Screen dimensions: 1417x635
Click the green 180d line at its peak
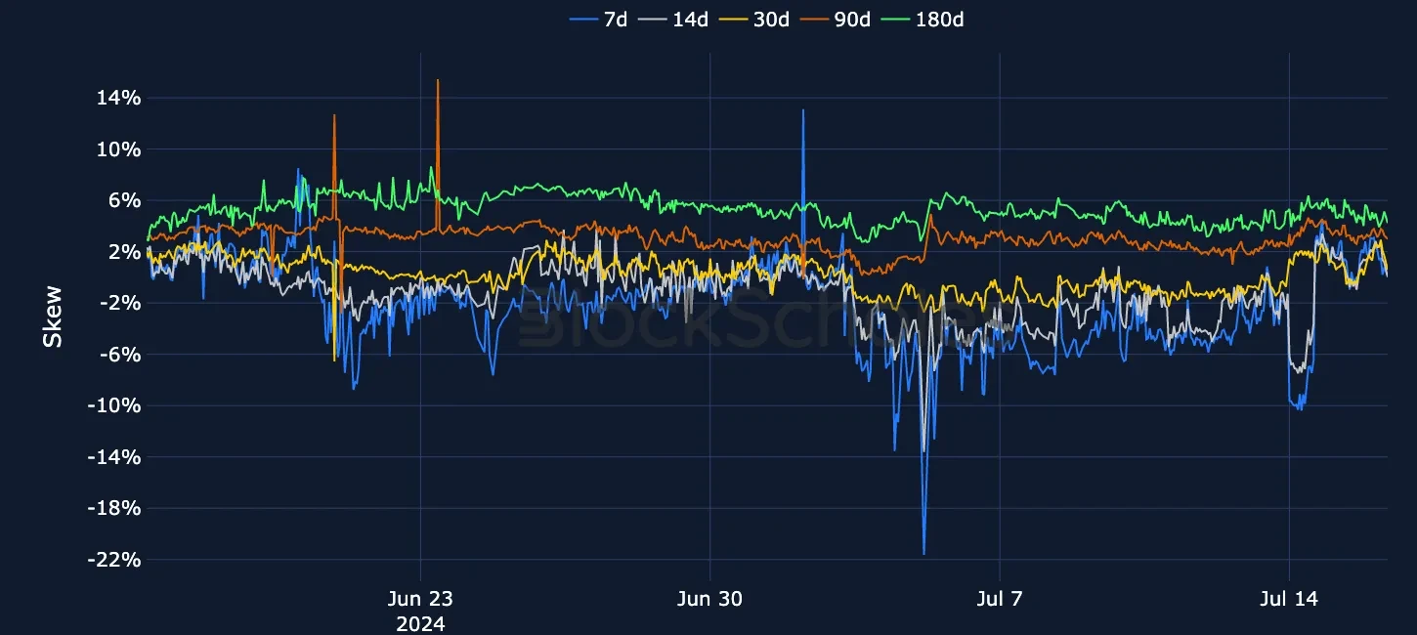click(x=431, y=168)
